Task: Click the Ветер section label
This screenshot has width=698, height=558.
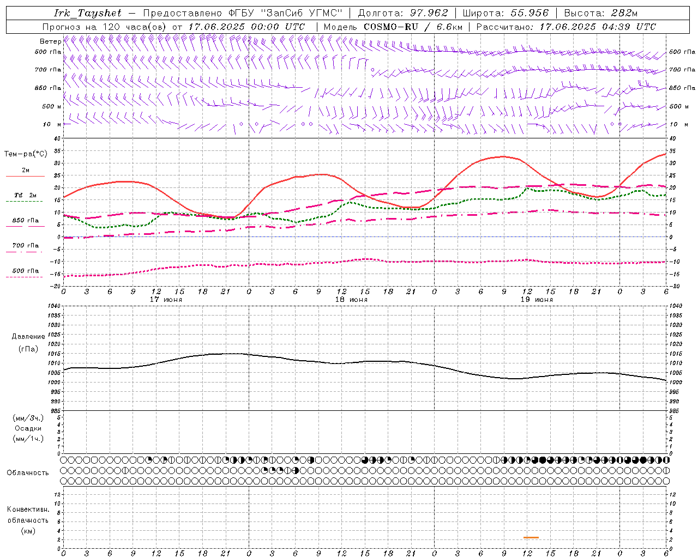Action: point(50,41)
